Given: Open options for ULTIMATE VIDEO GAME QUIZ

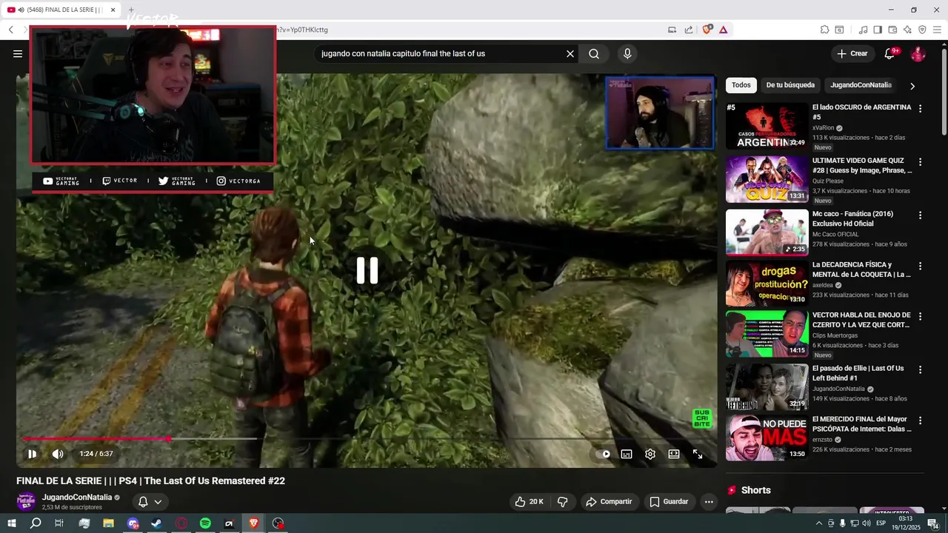Looking at the screenshot, I should point(921,161).
